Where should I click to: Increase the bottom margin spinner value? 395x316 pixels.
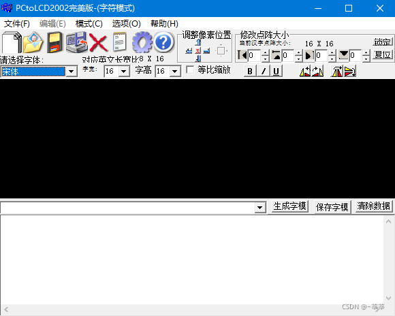pyautogui.click(x=366, y=52)
